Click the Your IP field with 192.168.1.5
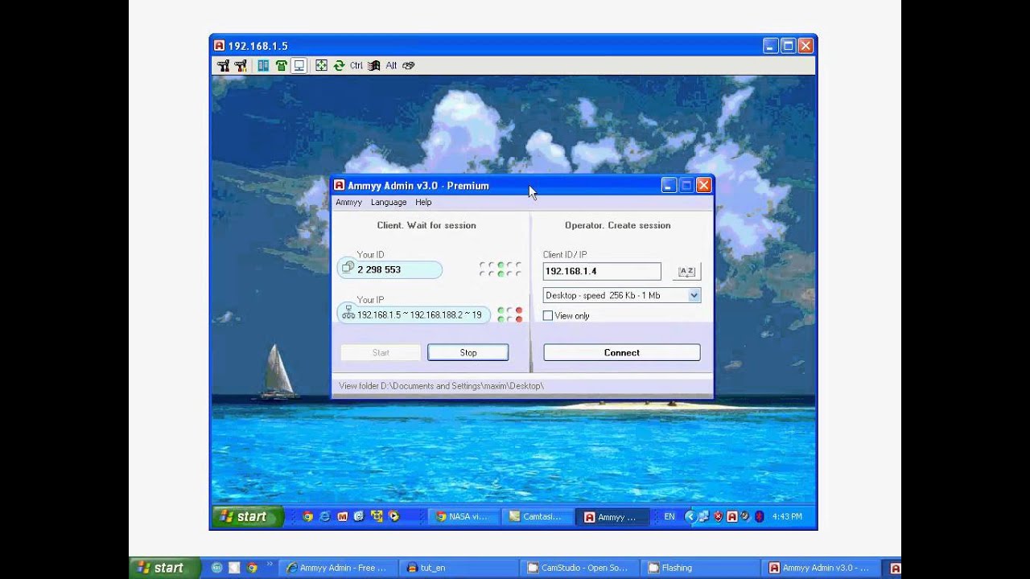 412,314
